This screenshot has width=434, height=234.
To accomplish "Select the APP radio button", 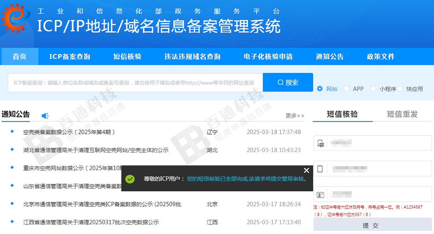I will click(x=346, y=89).
